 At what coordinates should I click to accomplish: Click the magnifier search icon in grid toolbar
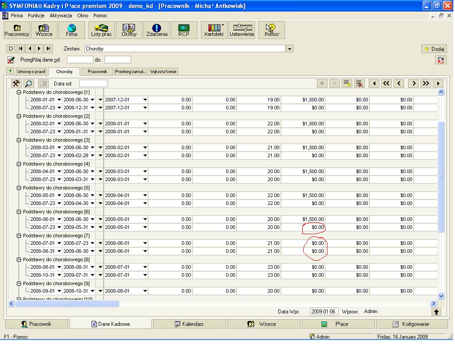coord(28,83)
